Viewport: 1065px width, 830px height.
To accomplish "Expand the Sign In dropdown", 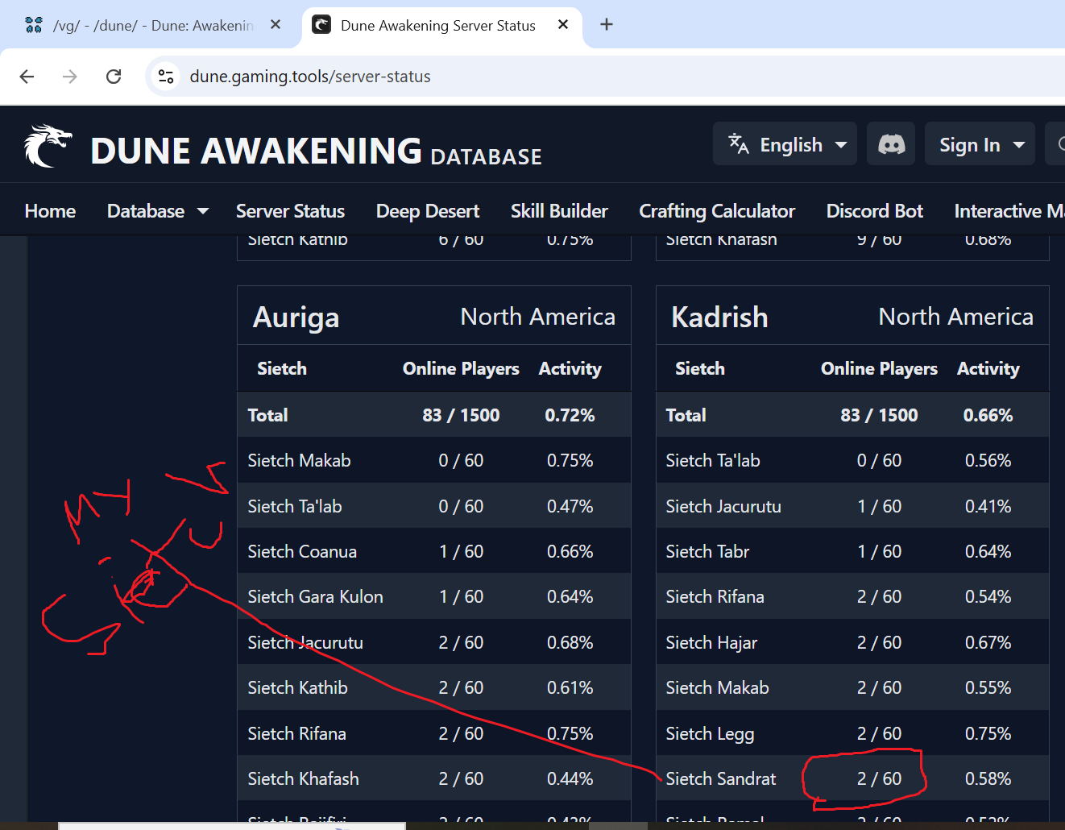I will pos(980,144).
